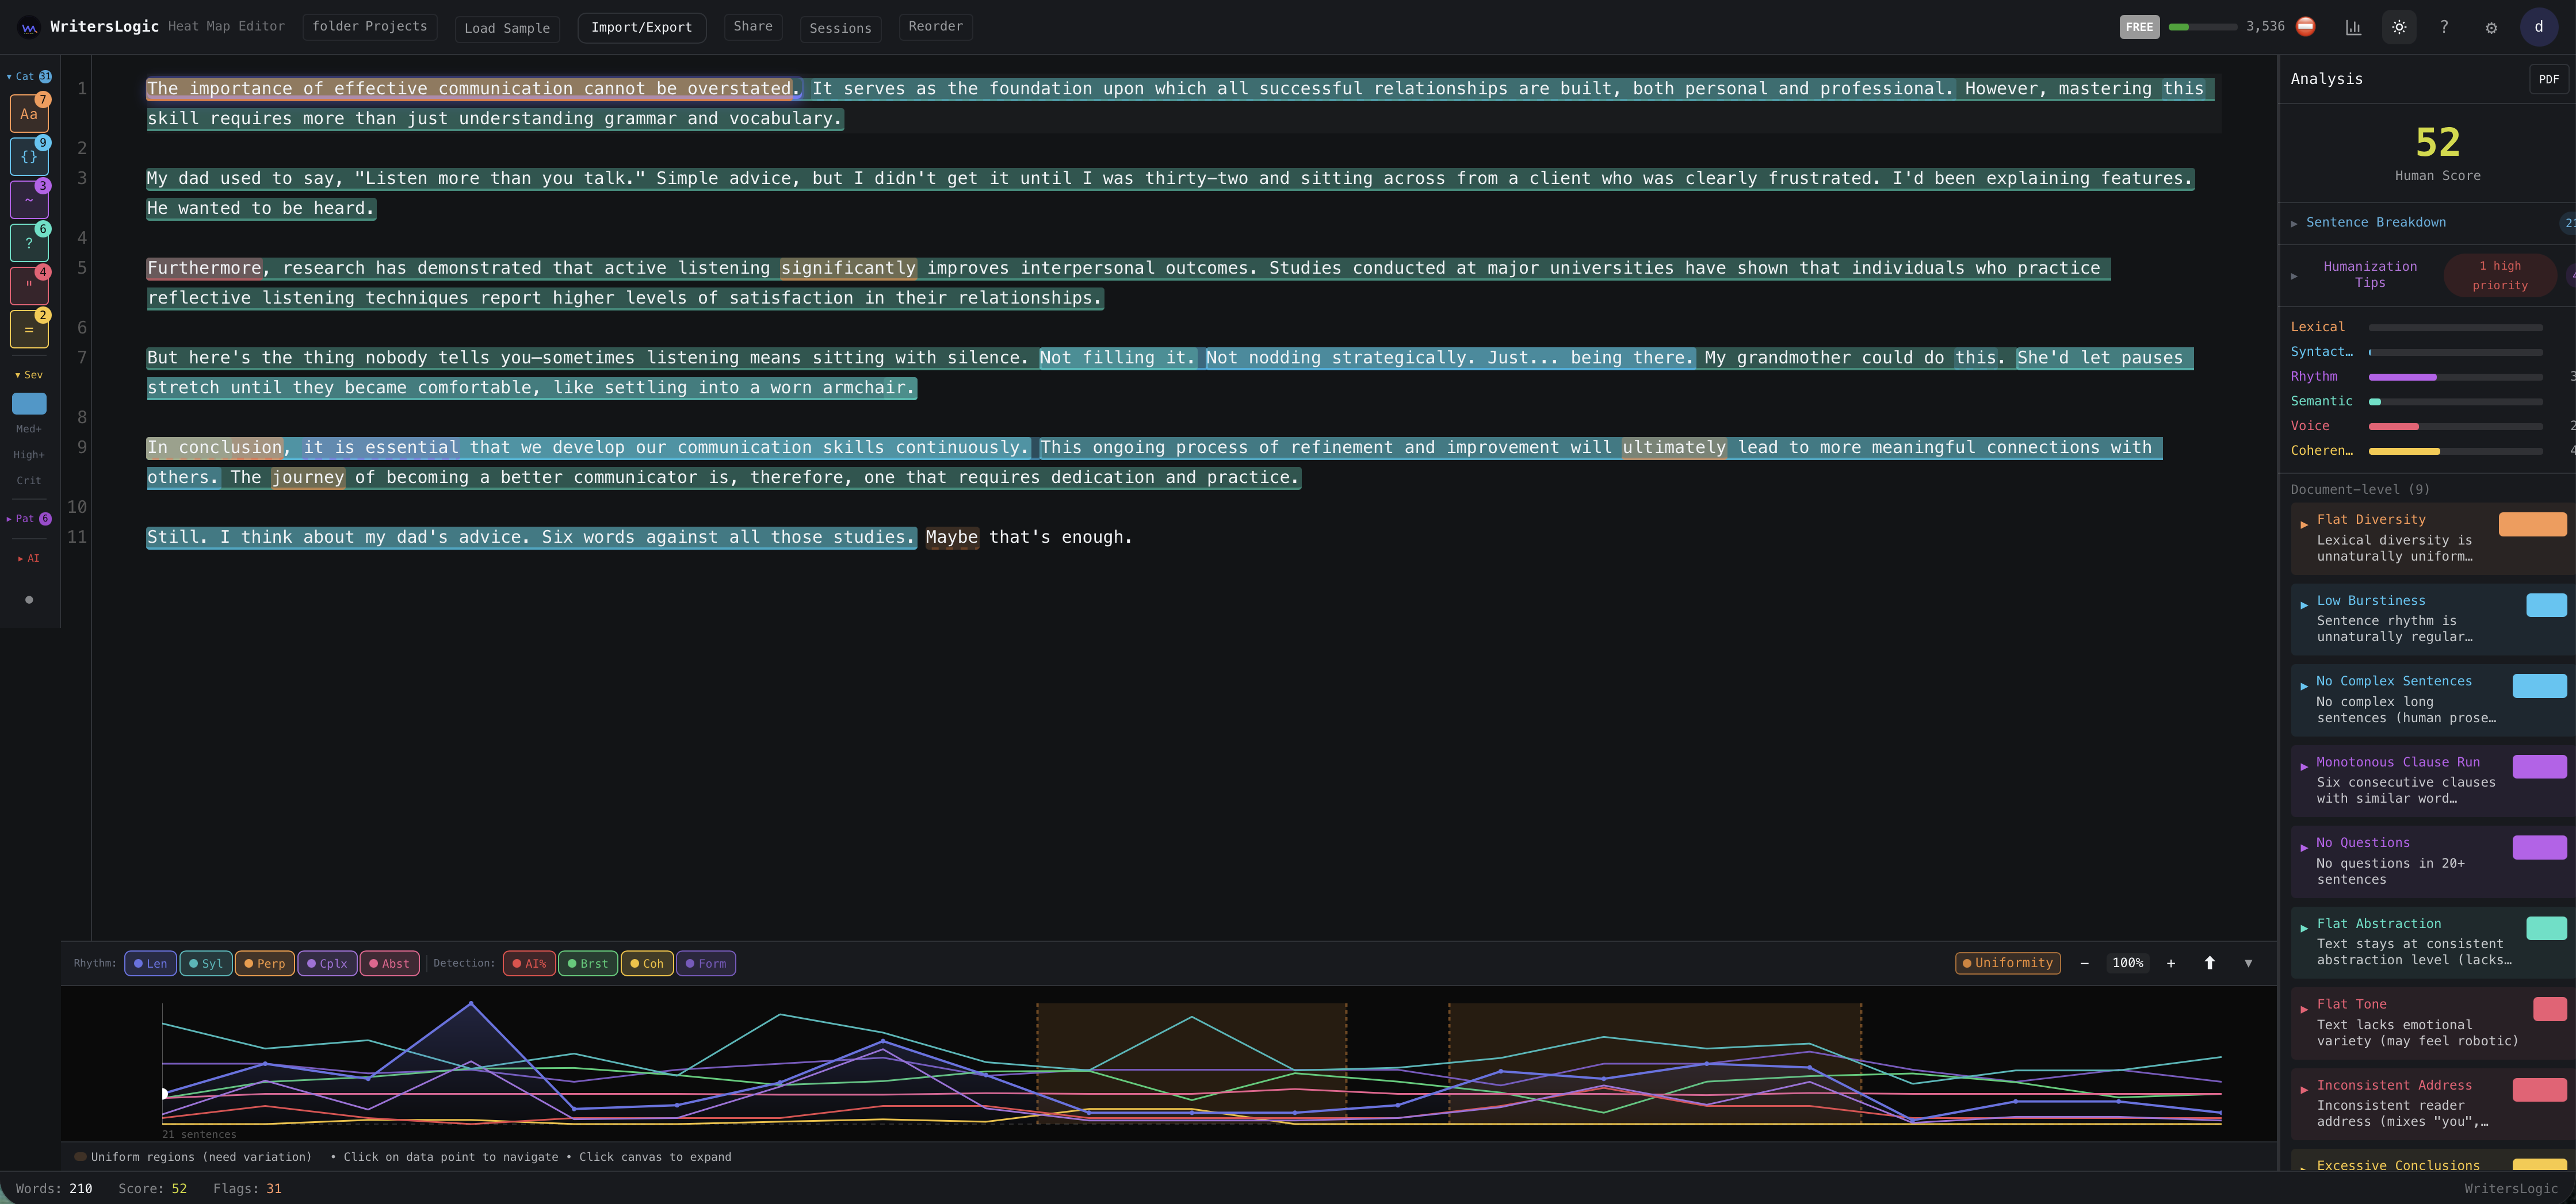Disable the AI% detection overlay
Screen dimensions: 2576x1204
tap(529, 963)
